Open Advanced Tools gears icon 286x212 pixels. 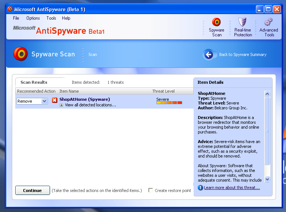coord(269,22)
